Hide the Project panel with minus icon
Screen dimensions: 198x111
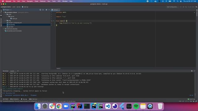tap(49, 10)
